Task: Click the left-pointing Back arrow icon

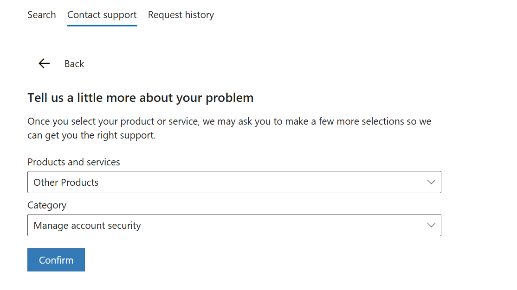Action: click(x=44, y=64)
